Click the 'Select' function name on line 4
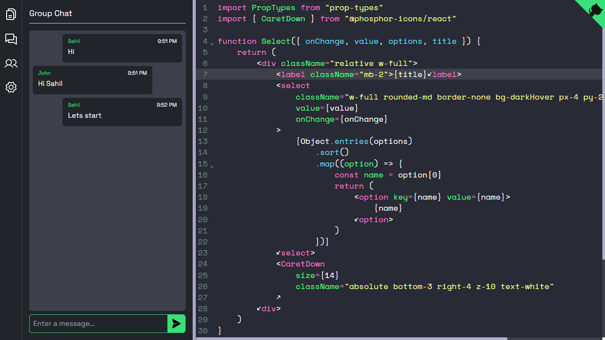 coord(276,41)
